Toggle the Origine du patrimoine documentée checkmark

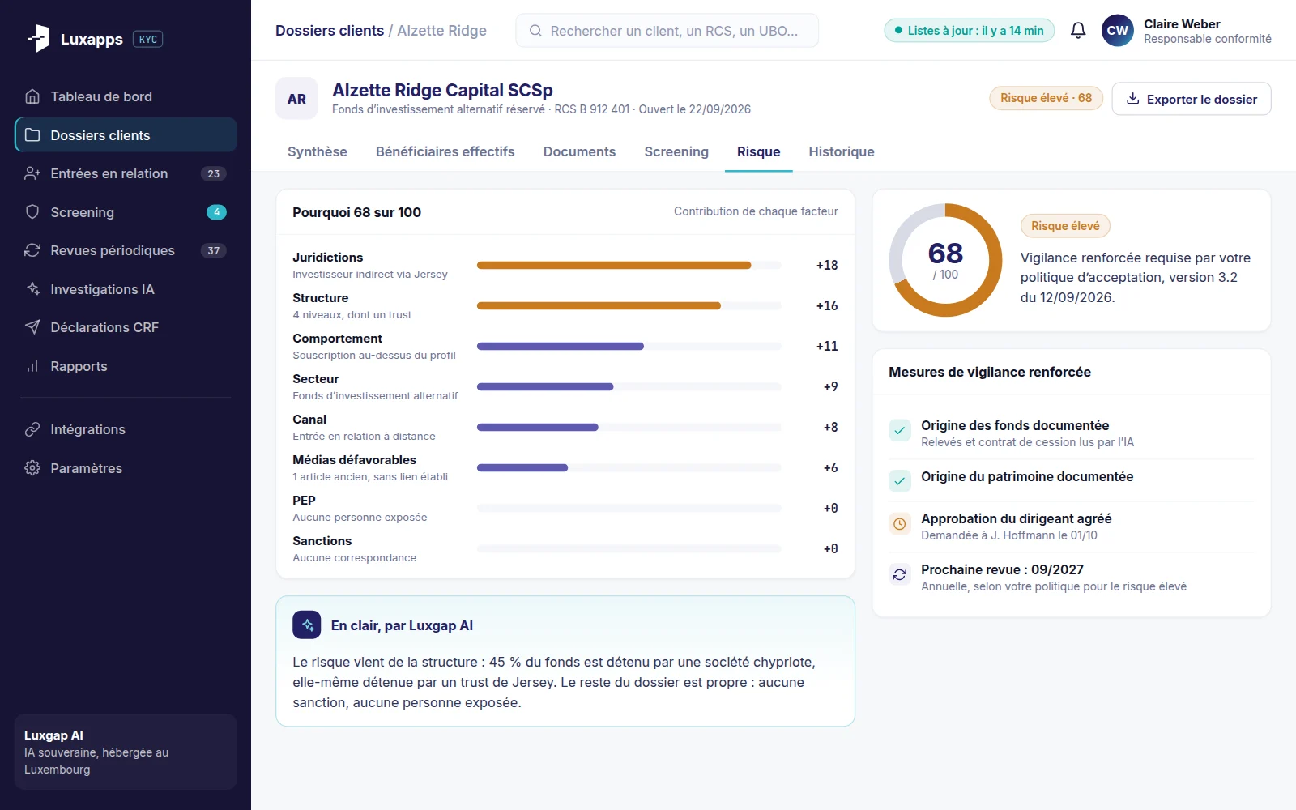900,481
